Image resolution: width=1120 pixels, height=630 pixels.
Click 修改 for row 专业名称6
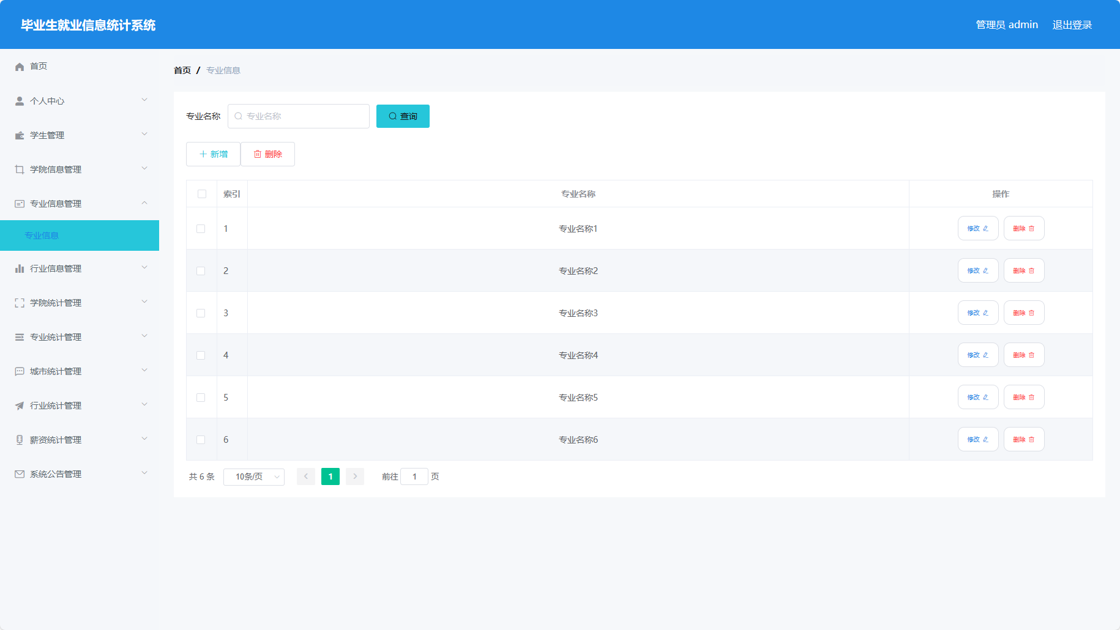[978, 439]
